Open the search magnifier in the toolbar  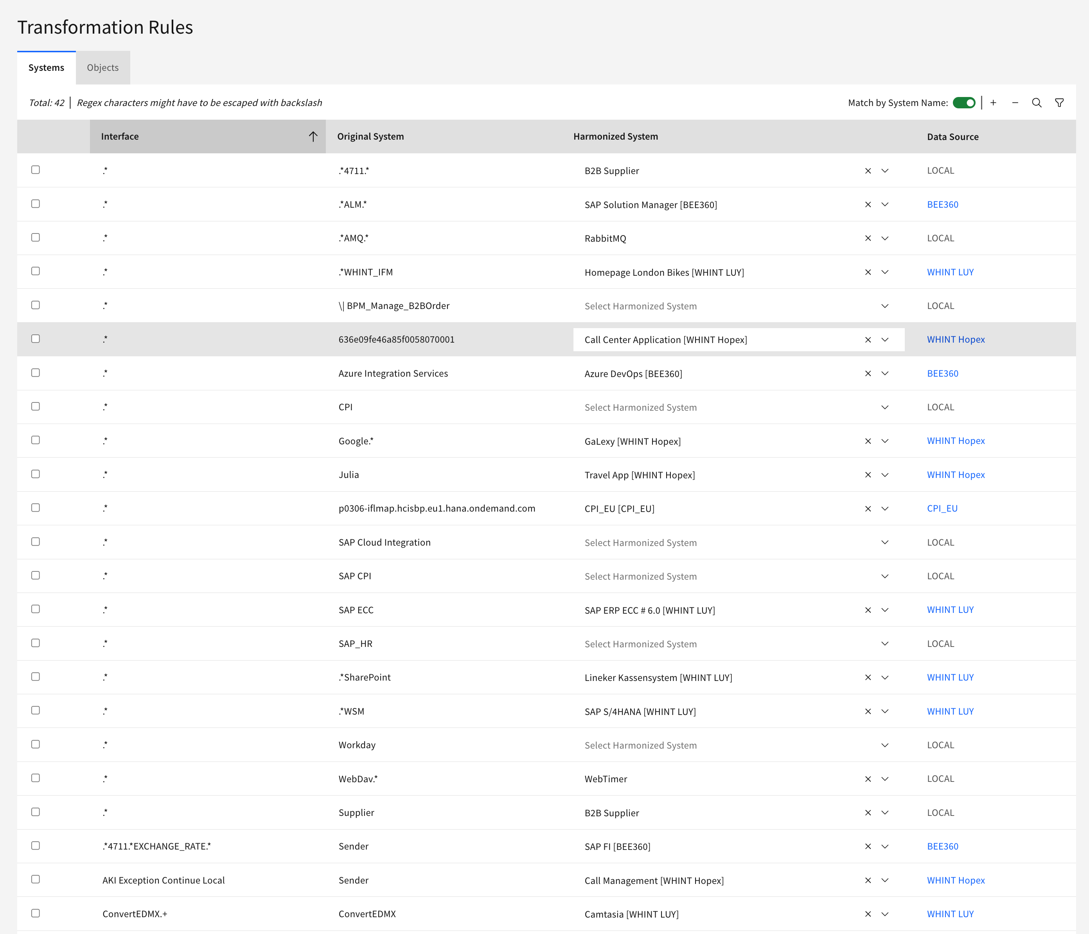(1037, 102)
